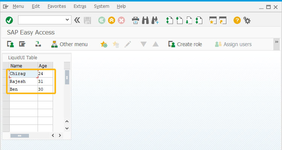Open Help via the question mark icon
Image resolution: width=282 pixels, height=150 pixels.
pyautogui.click(x=237, y=20)
